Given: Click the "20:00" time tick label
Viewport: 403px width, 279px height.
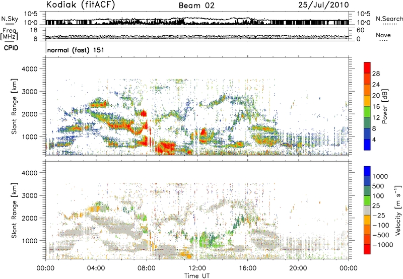Looking at the screenshot, I should coord(298,268).
